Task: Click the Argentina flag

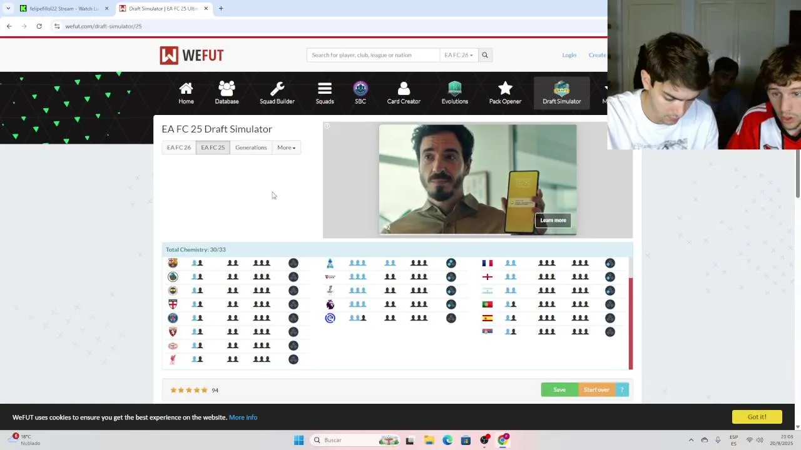Action: [x=487, y=291]
